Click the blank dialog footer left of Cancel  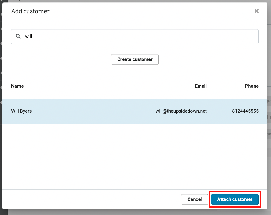pyautogui.click(x=88, y=199)
